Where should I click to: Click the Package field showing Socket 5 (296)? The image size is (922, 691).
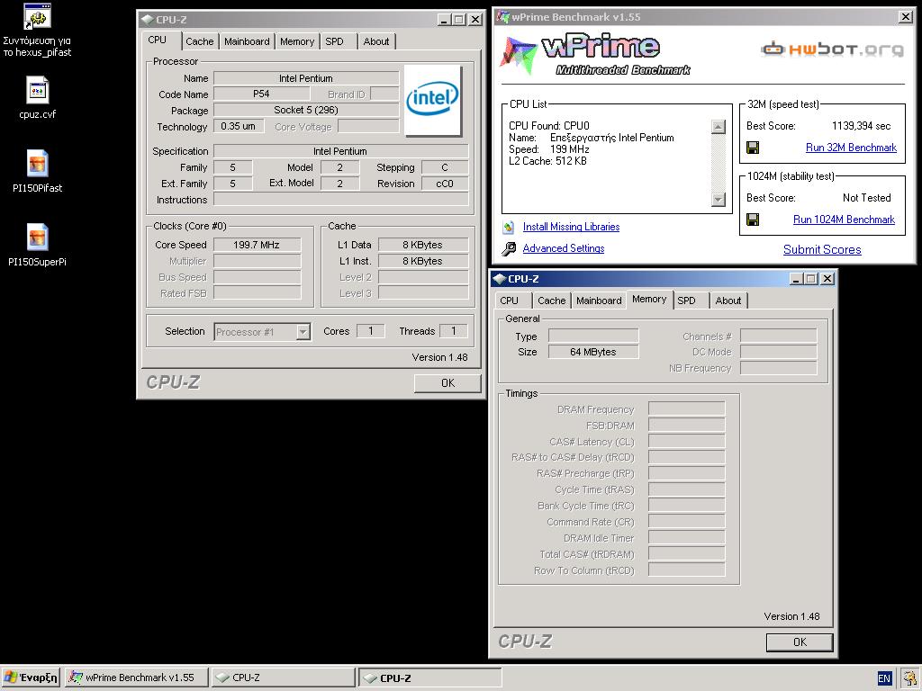(x=306, y=110)
